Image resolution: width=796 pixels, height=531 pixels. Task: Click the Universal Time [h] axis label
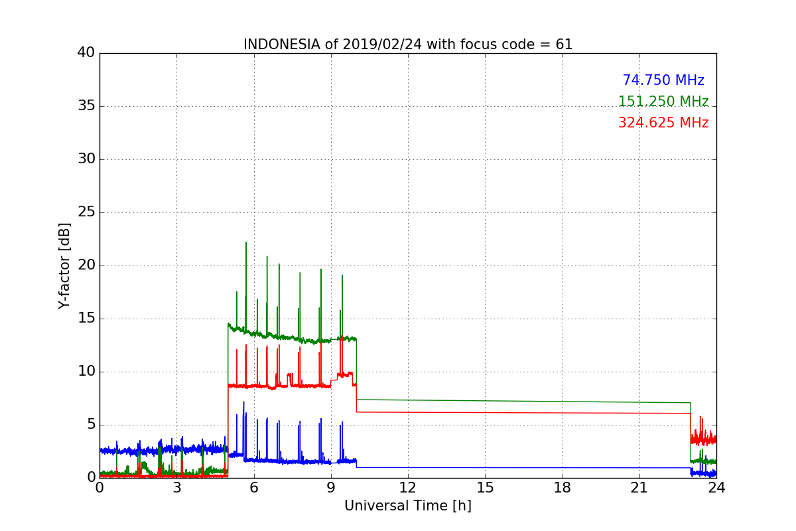click(408, 506)
